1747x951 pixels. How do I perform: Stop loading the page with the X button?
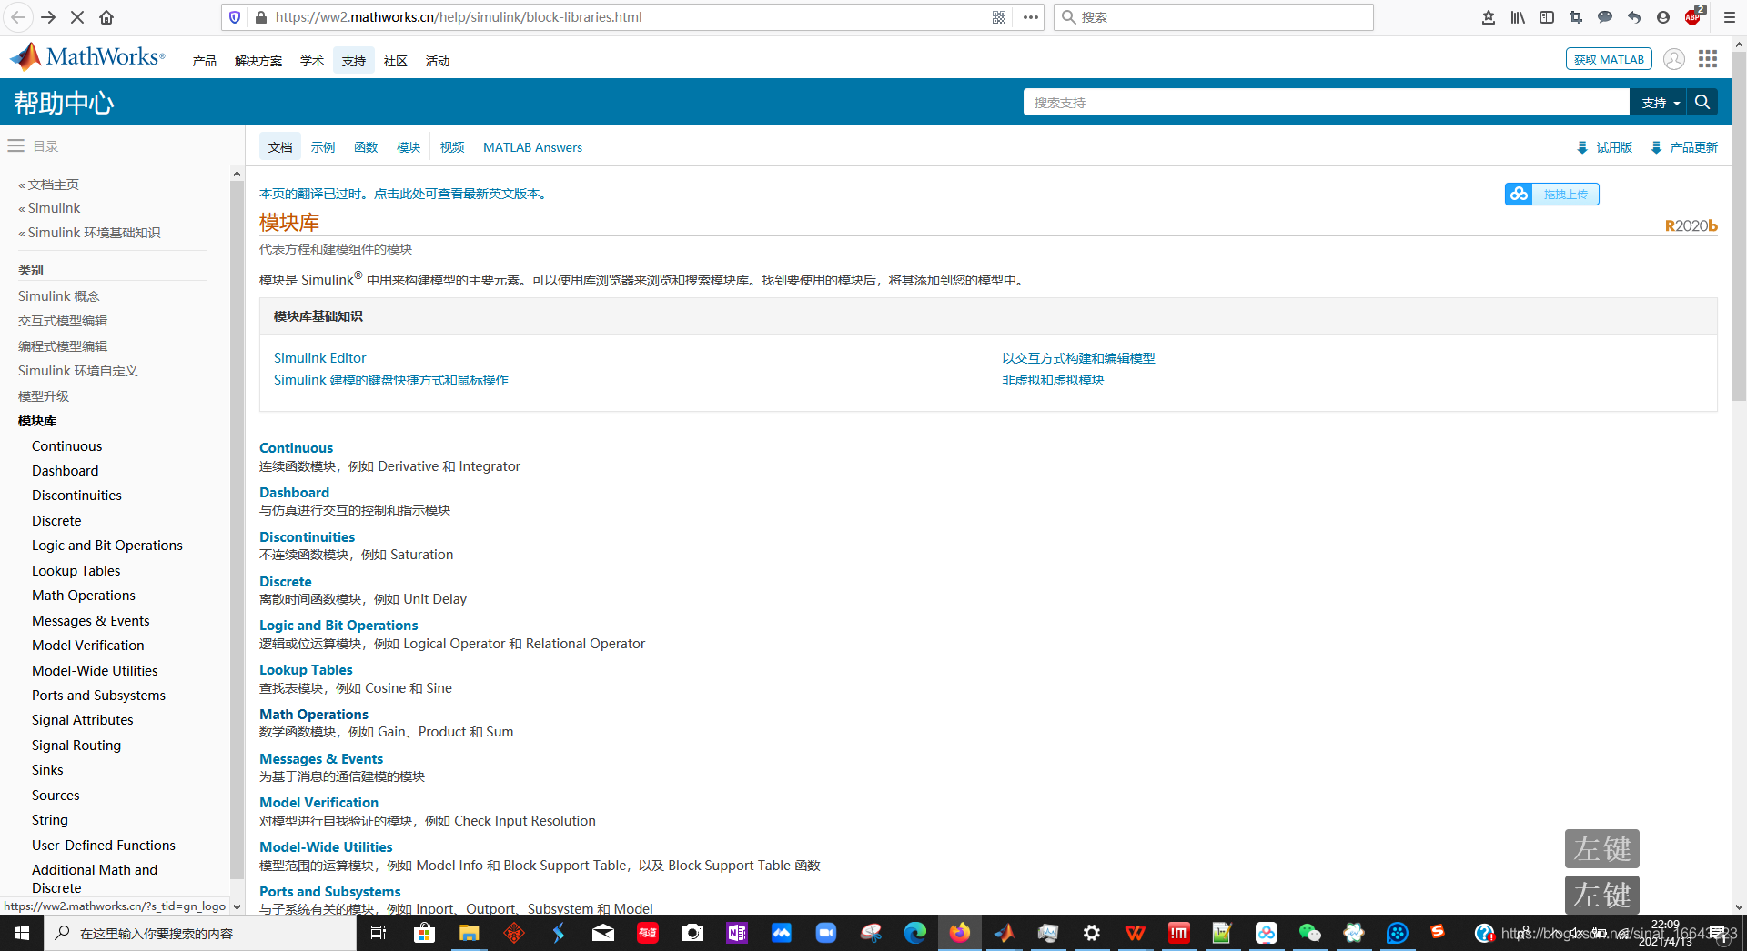click(x=77, y=17)
